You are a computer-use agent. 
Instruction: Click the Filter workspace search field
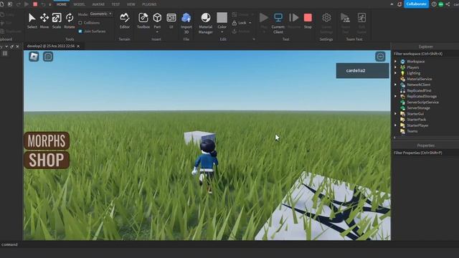click(425, 54)
